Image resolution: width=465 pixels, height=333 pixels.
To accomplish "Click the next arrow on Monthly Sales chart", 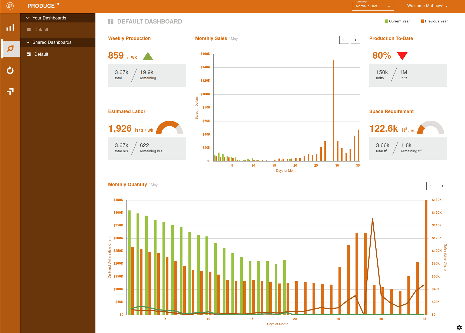I will (x=355, y=39).
